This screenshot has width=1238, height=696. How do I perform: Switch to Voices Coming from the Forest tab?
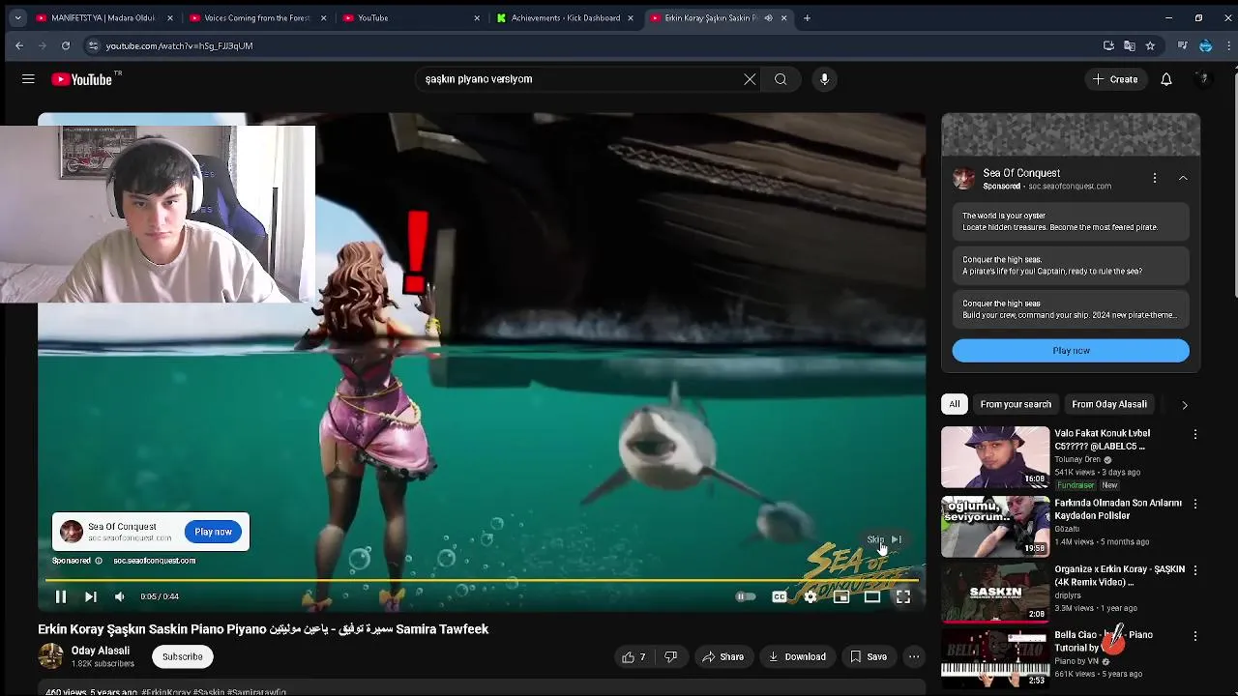256,17
